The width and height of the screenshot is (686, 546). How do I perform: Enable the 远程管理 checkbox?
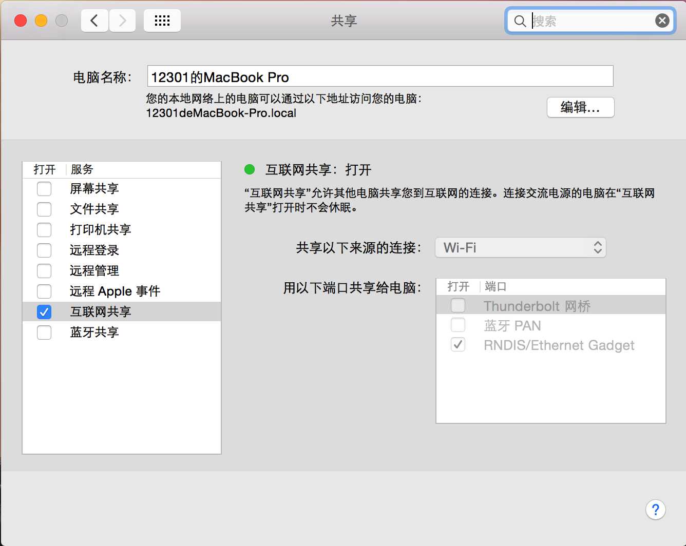tap(44, 271)
